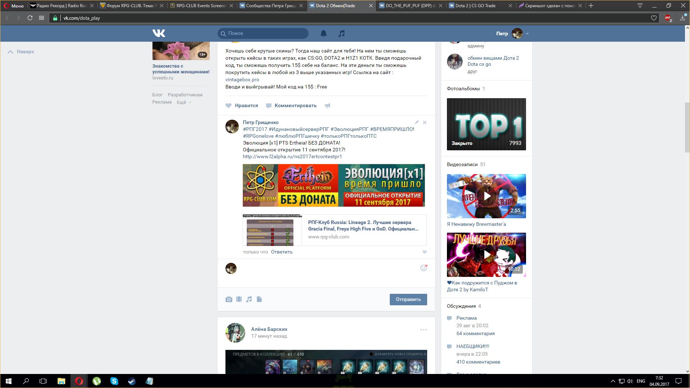Screen dimensions: 690x388
Task: Open the TOP 1 photo album thumbnail
Action: tap(486, 124)
